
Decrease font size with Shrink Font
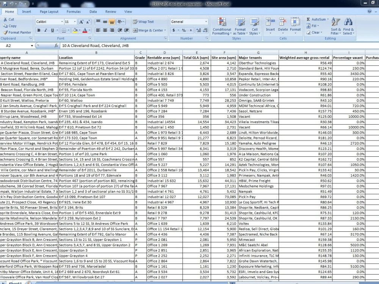[88, 22]
